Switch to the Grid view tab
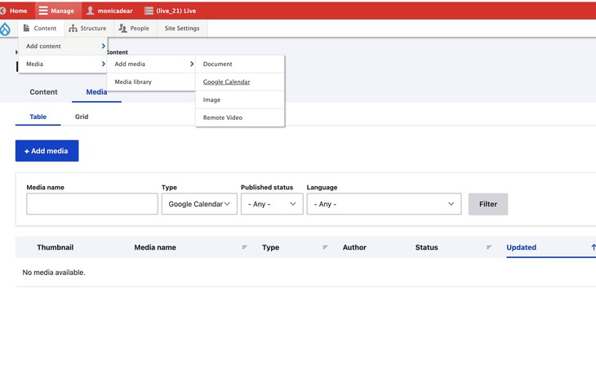596x381 pixels. 82,117
